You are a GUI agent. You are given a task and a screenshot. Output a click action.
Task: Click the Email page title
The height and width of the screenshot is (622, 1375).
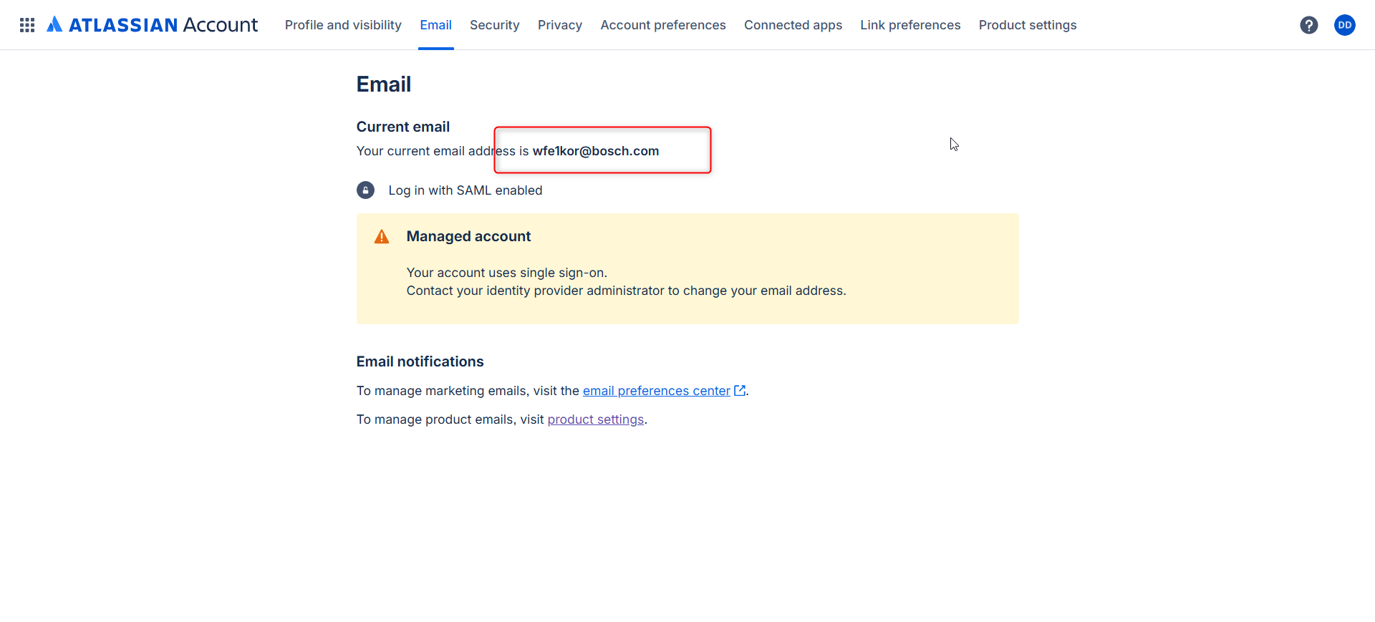pos(384,84)
